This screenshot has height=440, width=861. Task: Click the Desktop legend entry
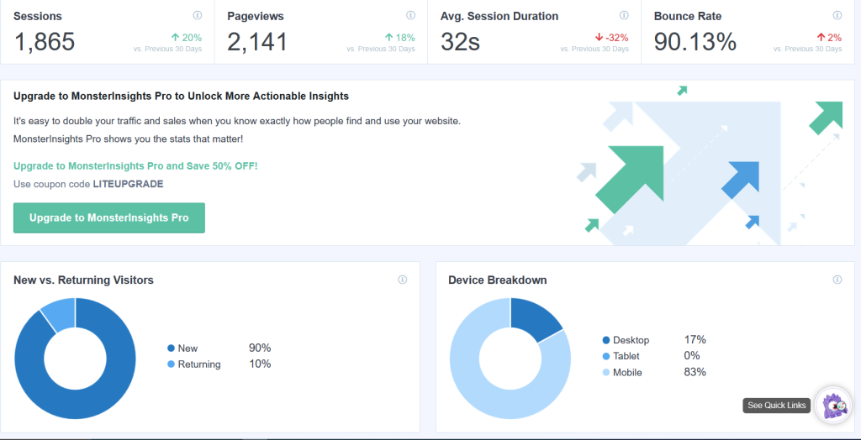click(x=626, y=340)
